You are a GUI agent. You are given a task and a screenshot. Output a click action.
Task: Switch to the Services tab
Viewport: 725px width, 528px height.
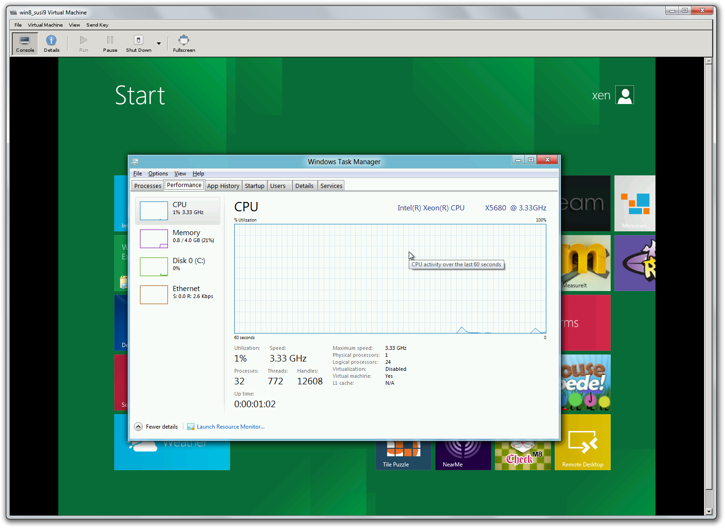331,186
